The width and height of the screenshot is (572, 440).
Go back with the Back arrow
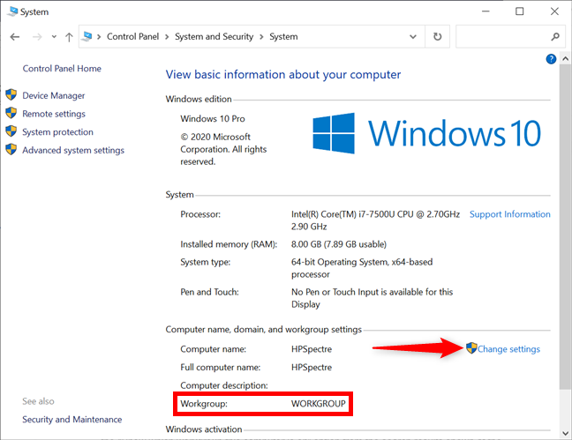(15, 37)
